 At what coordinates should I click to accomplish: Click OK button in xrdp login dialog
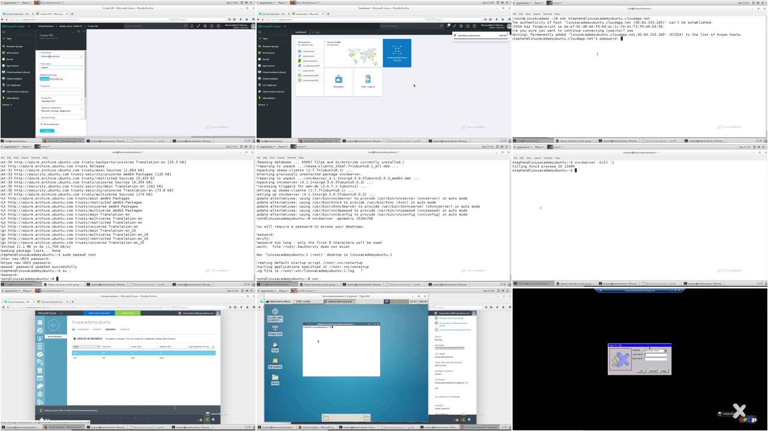[641, 371]
